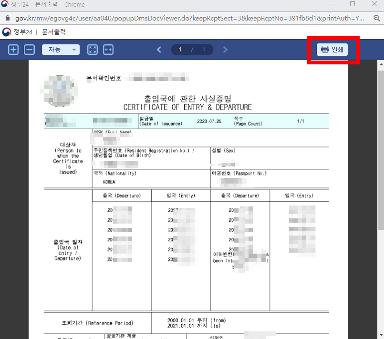Viewport: 384px width, 339px height.
Task: Click the 2021.01.01 까지 (to) reference date
Action: (x=194, y=326)
